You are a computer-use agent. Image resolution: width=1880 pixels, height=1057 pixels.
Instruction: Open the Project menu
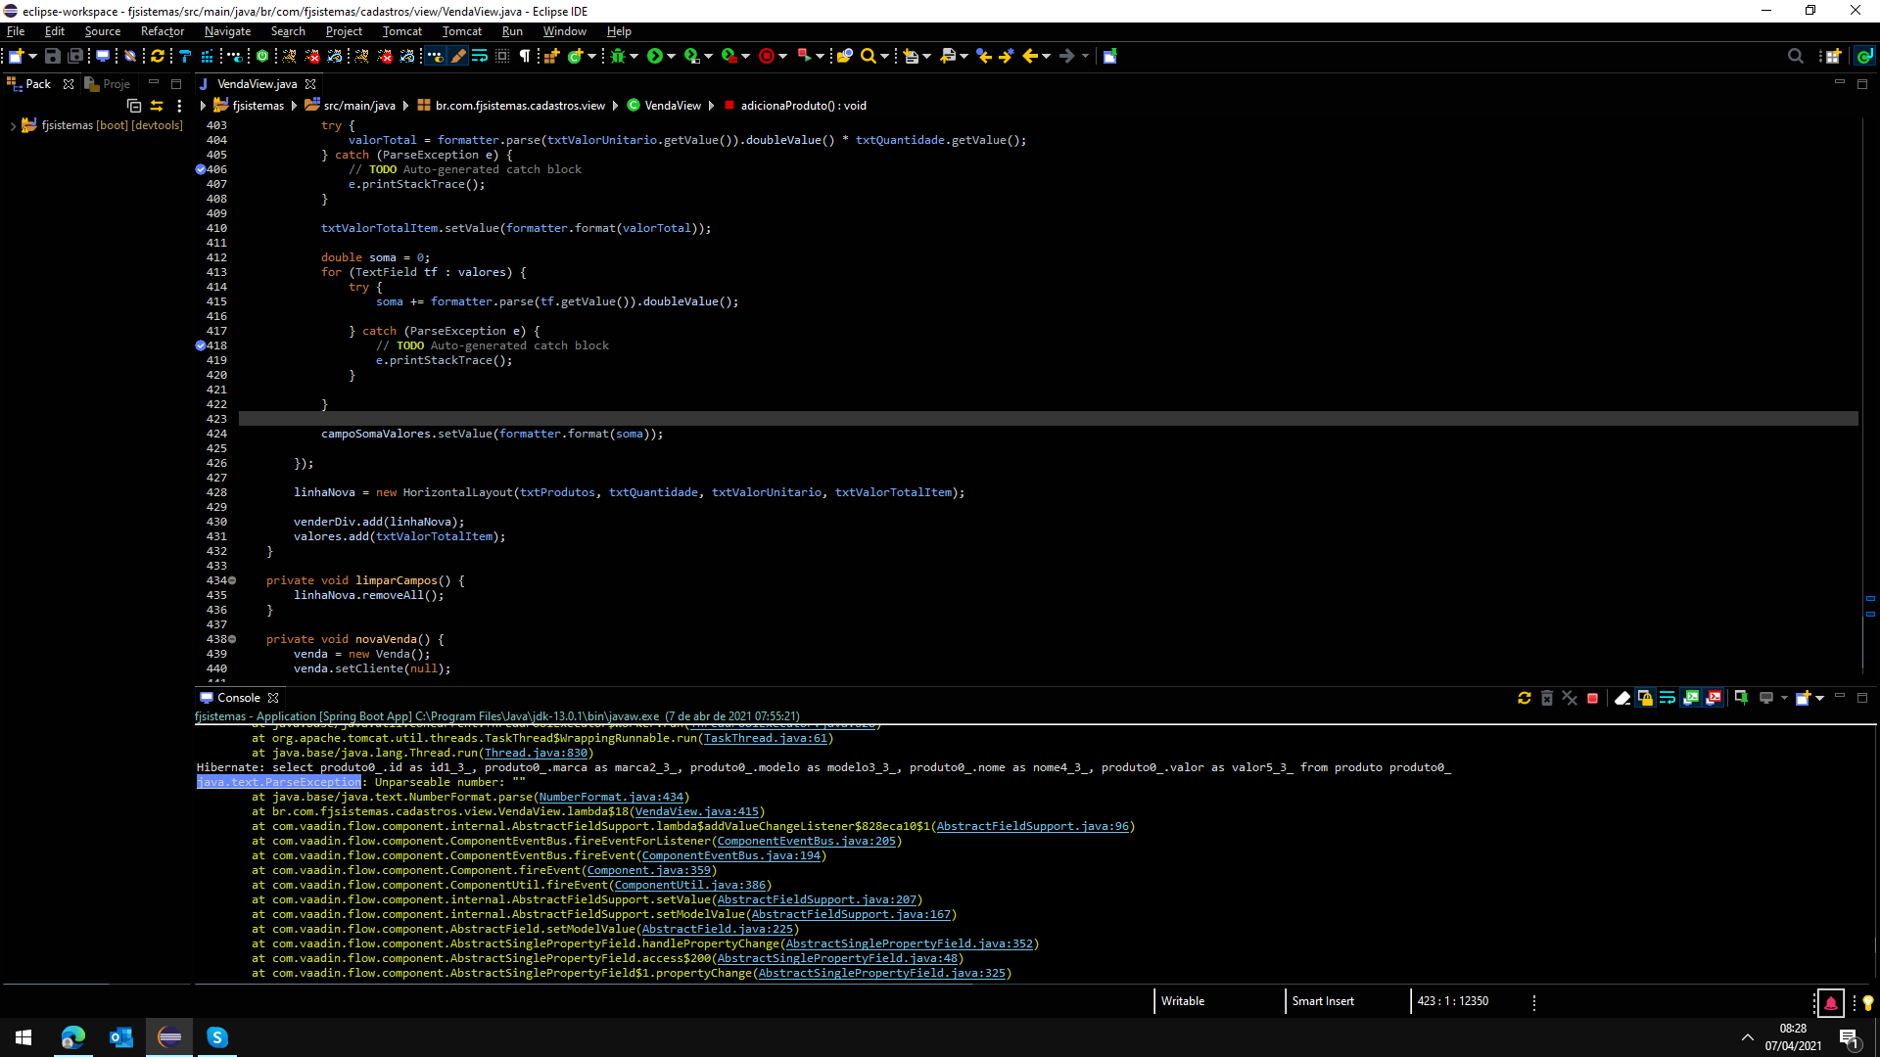(x=344, y=31)
